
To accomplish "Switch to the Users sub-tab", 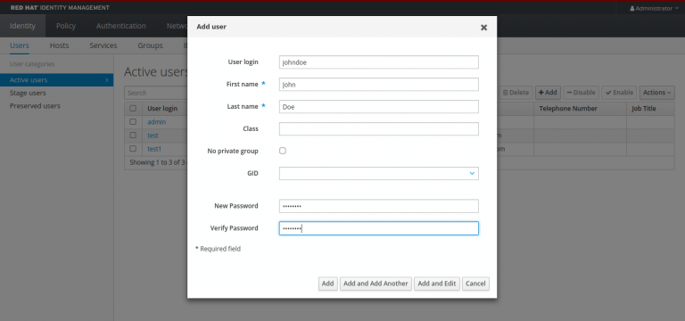I will (x=20, y=45).
